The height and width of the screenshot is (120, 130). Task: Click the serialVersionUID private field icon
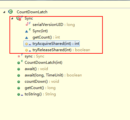[28, 24]
